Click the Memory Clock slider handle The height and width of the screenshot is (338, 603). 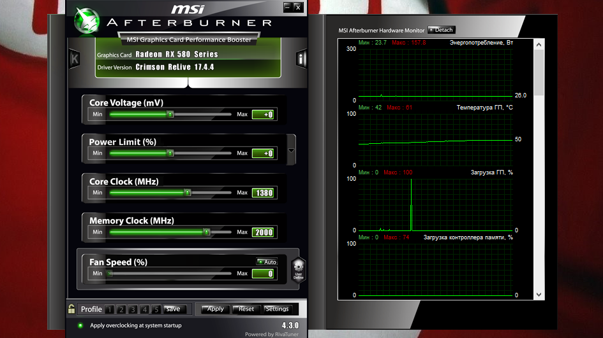[207, 232]
